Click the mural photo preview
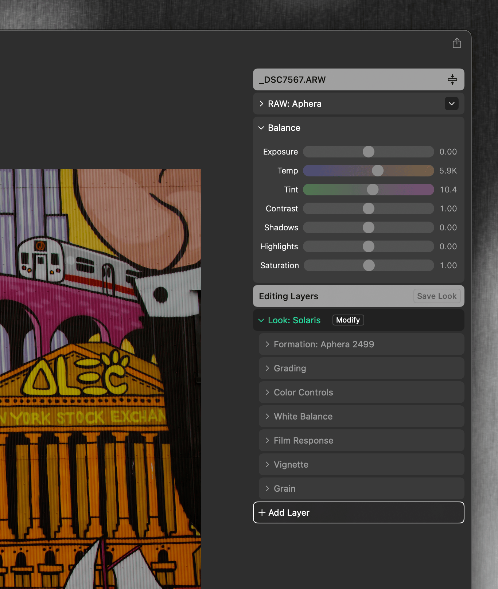Image resolution: width=498 pixels, height=589 pixels. pyautogui.click(x=101, y=379)
